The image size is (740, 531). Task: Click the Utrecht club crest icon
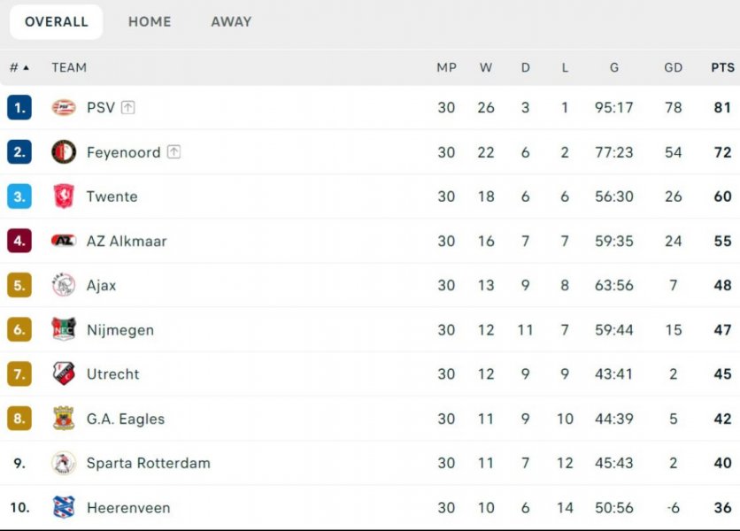click(x=64, y=374)
